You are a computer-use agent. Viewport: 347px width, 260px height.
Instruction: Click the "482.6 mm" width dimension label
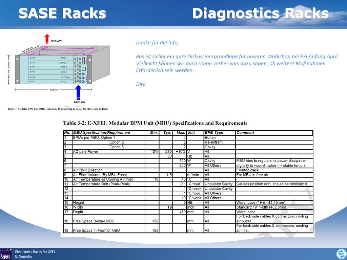tap(53, 90)
